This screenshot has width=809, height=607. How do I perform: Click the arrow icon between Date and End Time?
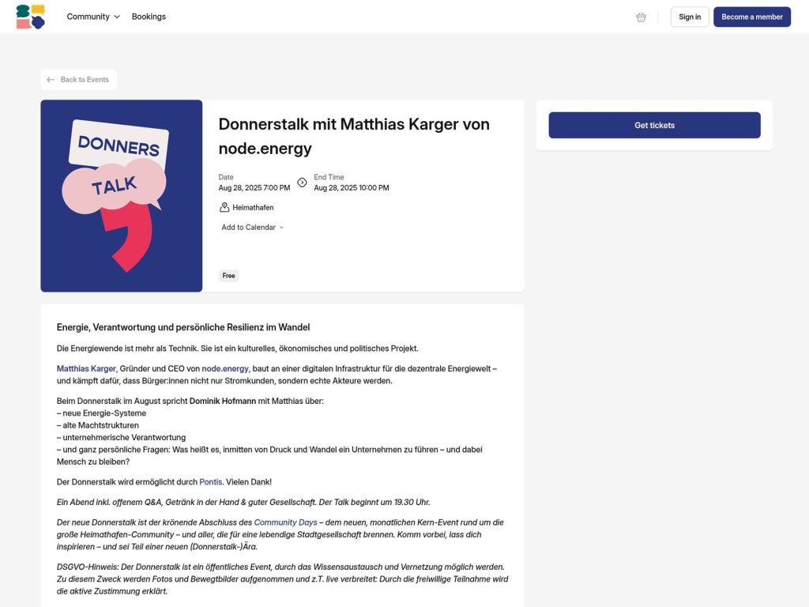[x=302, y=182]
